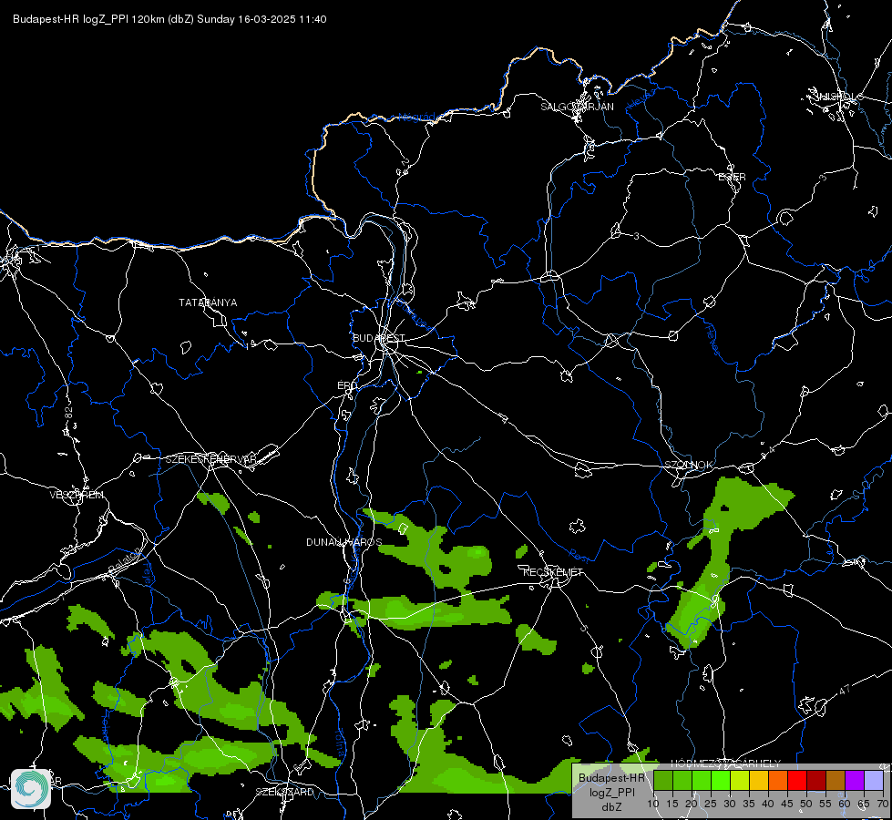Pick the 35-40 dBZ yellow swatch
The image size is (892, 820).
(x=759, y=780)
